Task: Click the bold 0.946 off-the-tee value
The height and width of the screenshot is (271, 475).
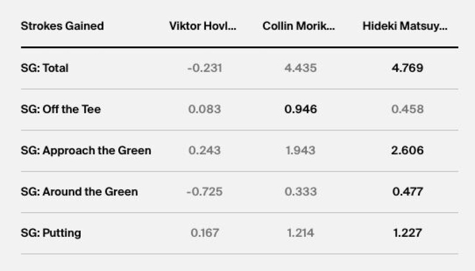Action: (300, 109)
